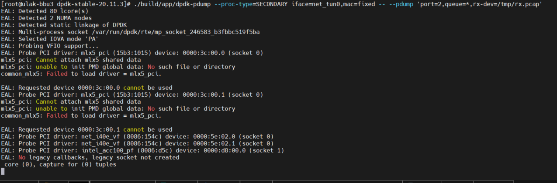Click the terminal cursor block at bottom
Screen dimensions: 557x183
coord(3,171)
